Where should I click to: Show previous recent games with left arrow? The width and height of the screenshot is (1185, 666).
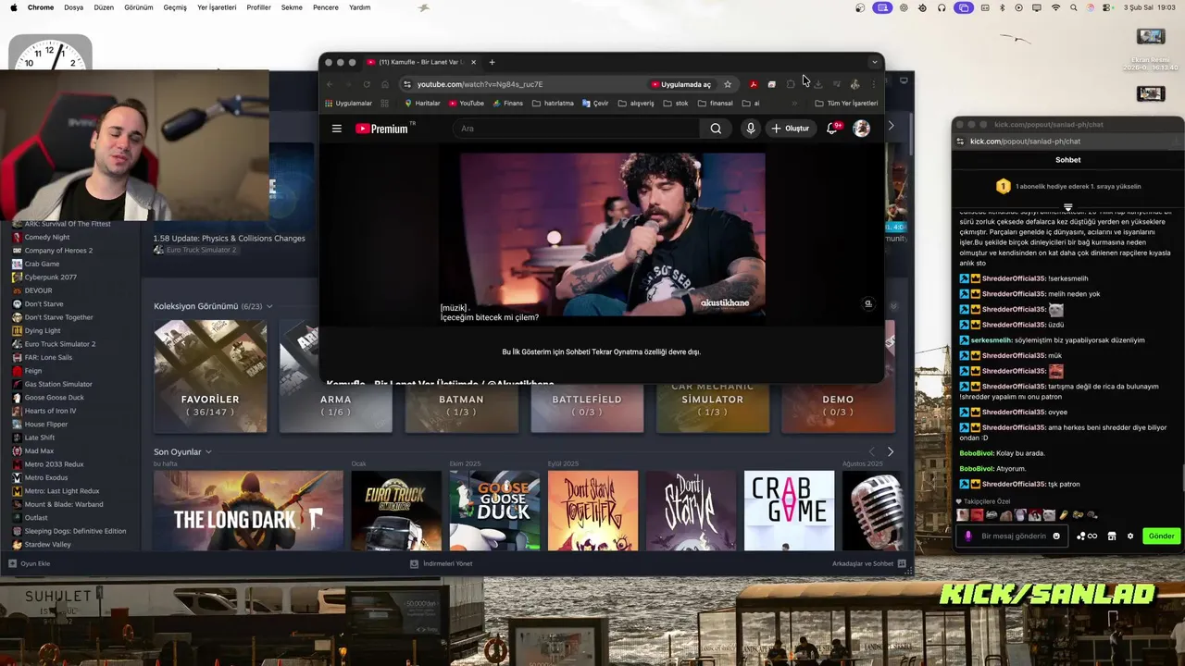pyautogui.click(x=871, y=451)
